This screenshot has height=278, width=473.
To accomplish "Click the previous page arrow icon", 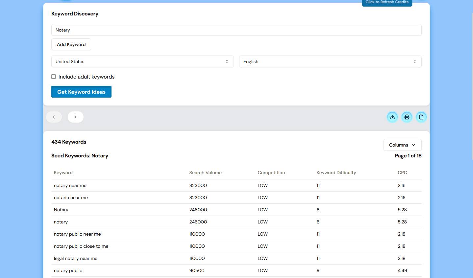I will point(54,117).
